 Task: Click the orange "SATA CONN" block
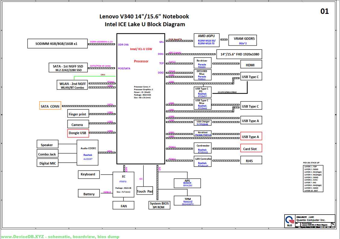(x=50, y=105)
